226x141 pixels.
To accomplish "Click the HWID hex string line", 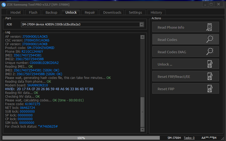I will click(x=49, y=89).
